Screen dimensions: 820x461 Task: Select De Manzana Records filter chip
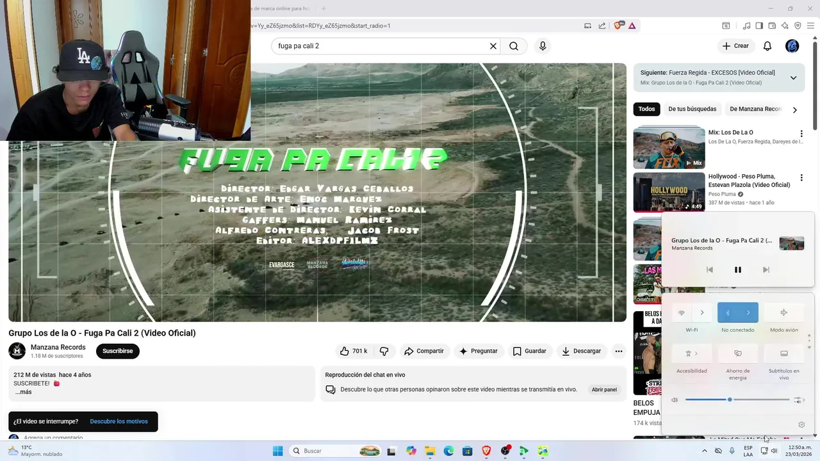[754, 109]
